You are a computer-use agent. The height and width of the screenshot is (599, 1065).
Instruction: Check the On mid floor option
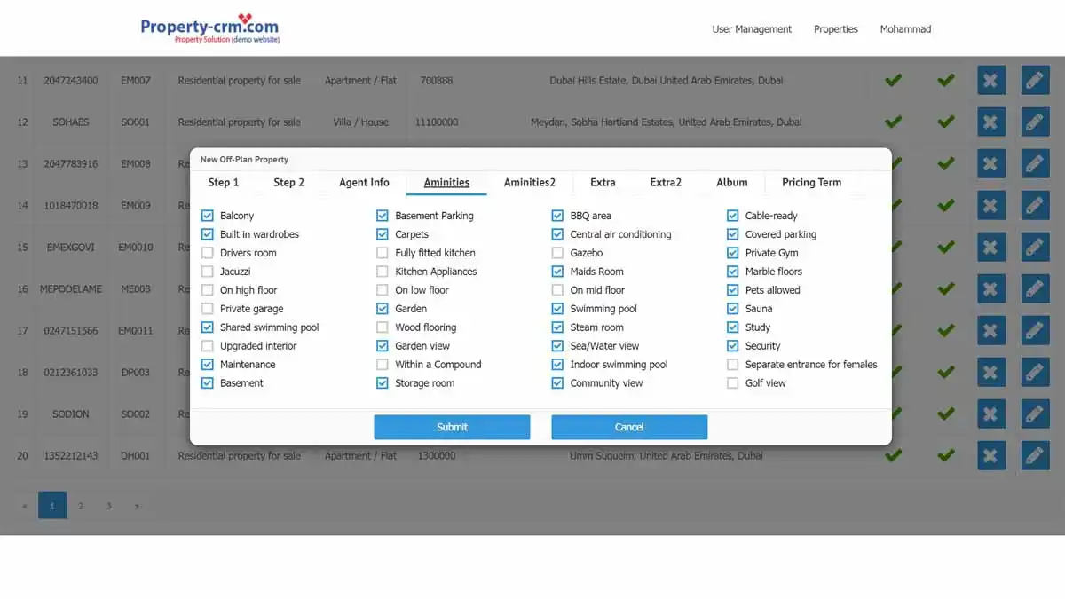pyautogui.click(x=557, y=290)
